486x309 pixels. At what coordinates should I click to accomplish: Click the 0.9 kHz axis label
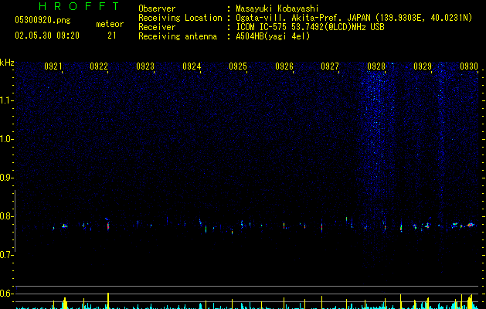pyautogui.click(x=6, y=178)
